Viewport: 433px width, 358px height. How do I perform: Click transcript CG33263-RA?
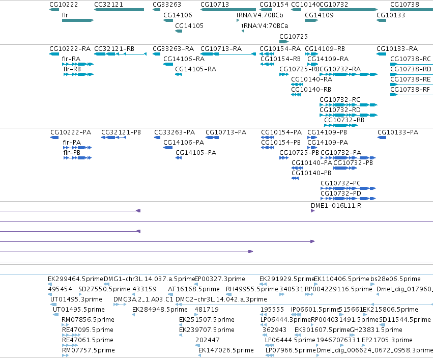point(173,49)
